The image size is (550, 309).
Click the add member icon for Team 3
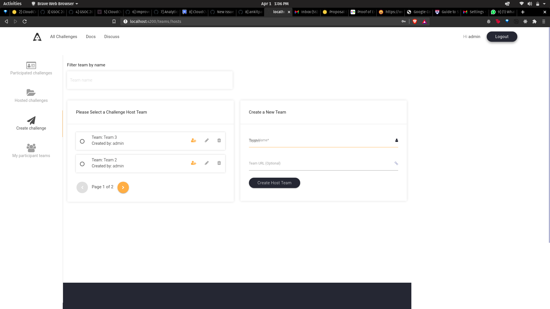point(194,140)
